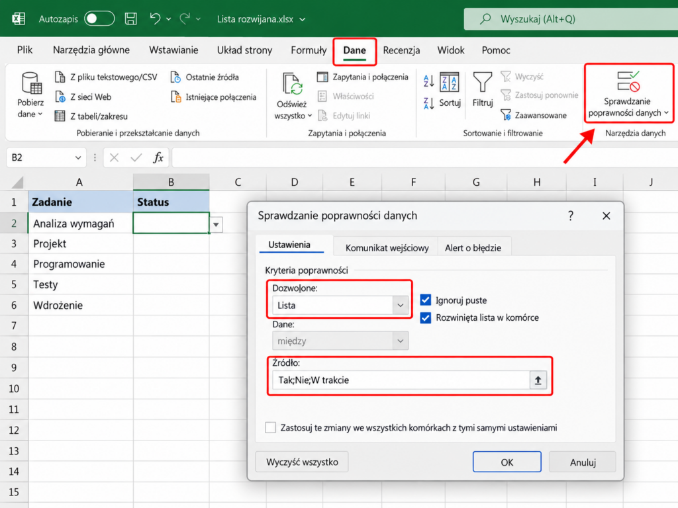Viewport: 678px width, 508px height.
Task: Click OK in the validation dialog
Action: [507, 462]
